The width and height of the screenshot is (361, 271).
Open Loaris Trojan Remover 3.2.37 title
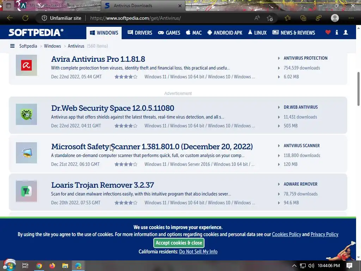(103, 185)
